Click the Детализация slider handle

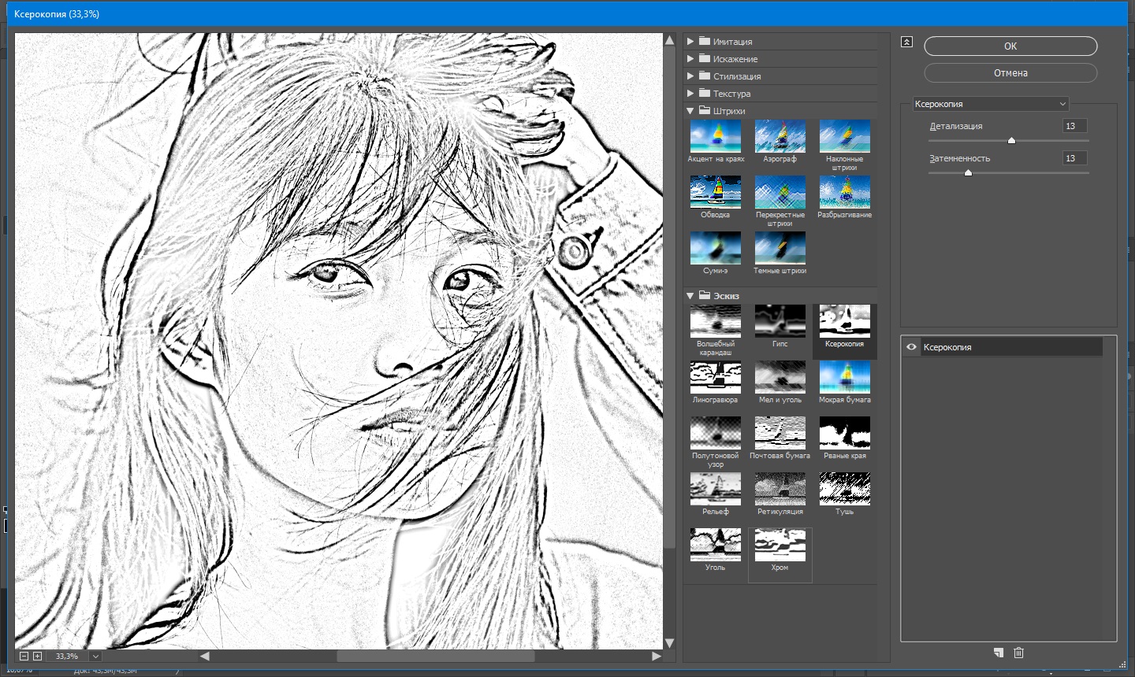1011,141
